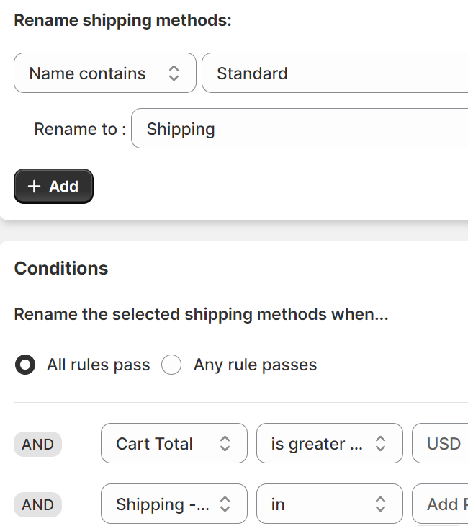Click the second AND badge next to Shipping
This screenshot has width=468, height=526.
pos(37,505)
